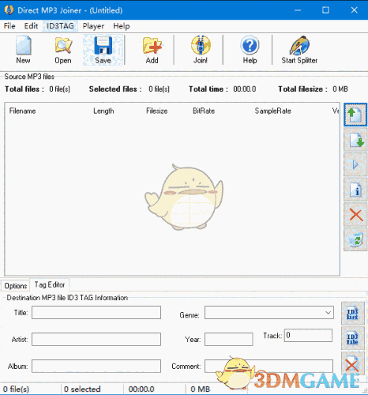Switch to the Tag Editor tab
The width and height of the screenshot is (368, 395).
point(50,284)
